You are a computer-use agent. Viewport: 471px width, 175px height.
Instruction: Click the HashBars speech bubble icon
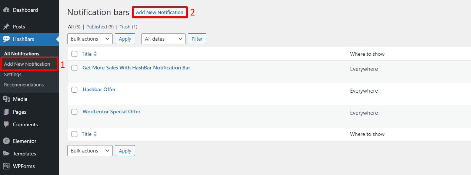pyautogui.click(x=6, y=39)
